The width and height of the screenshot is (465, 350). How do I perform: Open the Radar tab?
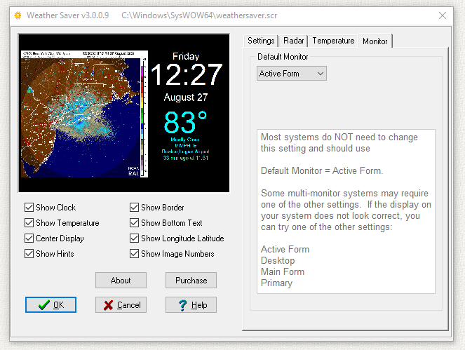[294, 41]
